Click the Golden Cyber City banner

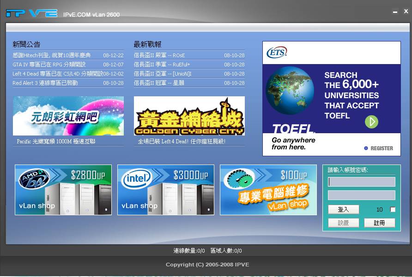pos(189,116)
